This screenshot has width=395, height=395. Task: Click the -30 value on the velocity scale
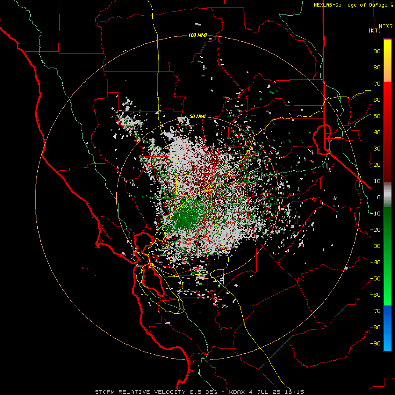pos(375,246)
